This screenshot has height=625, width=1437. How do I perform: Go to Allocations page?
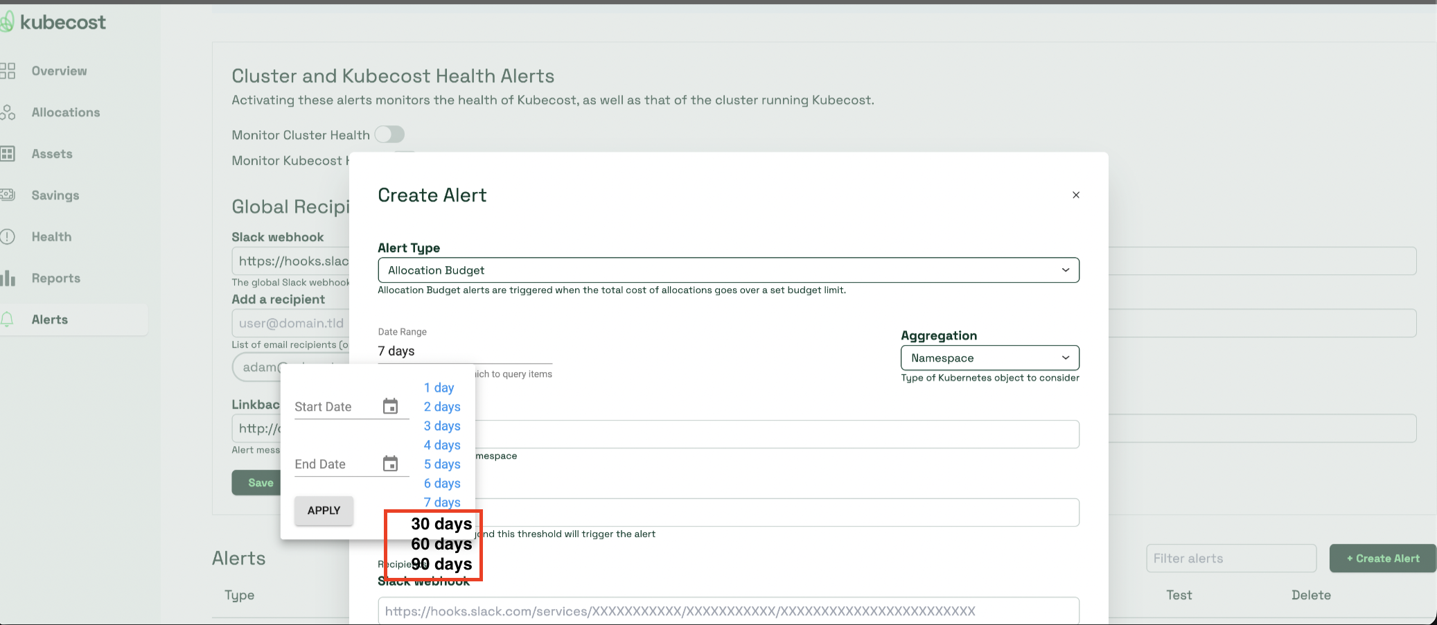coord(66,112)
